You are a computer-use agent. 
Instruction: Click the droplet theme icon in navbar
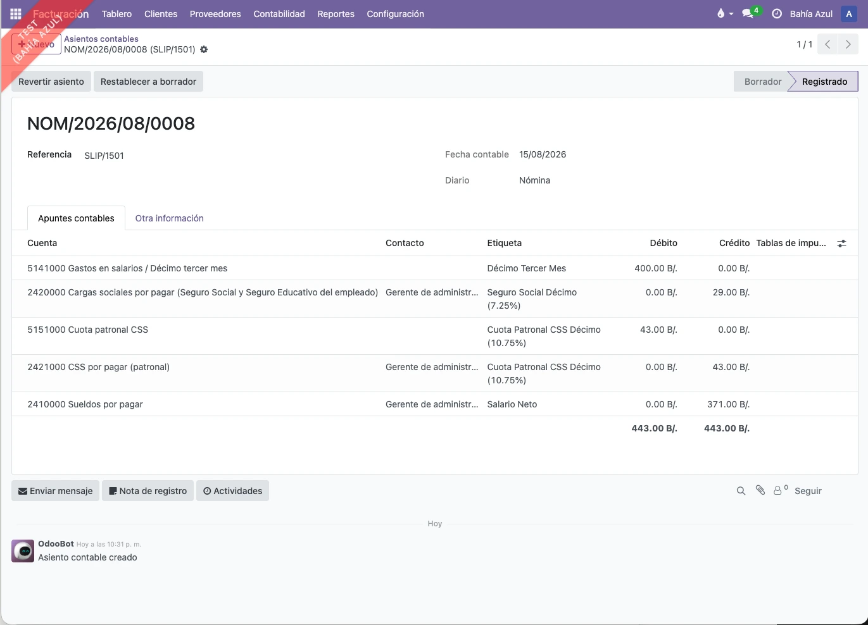click(x=720, y=14)
